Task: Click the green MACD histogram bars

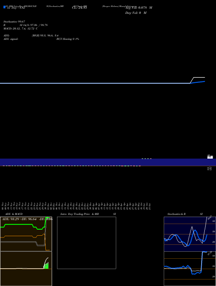Action: pos(46,266)
